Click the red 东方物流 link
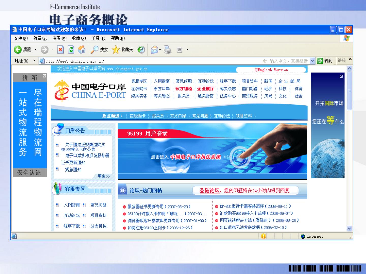366x274 pixels. point(184,89)
